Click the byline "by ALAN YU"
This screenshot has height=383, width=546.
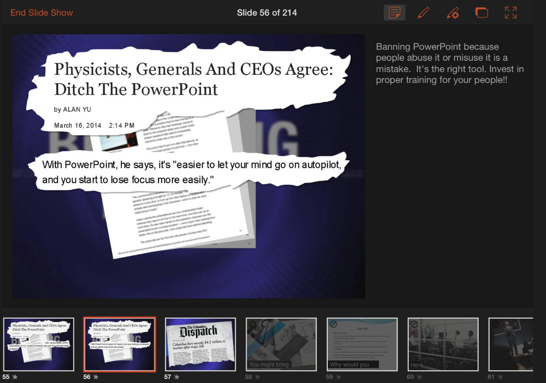click(73, 109)
